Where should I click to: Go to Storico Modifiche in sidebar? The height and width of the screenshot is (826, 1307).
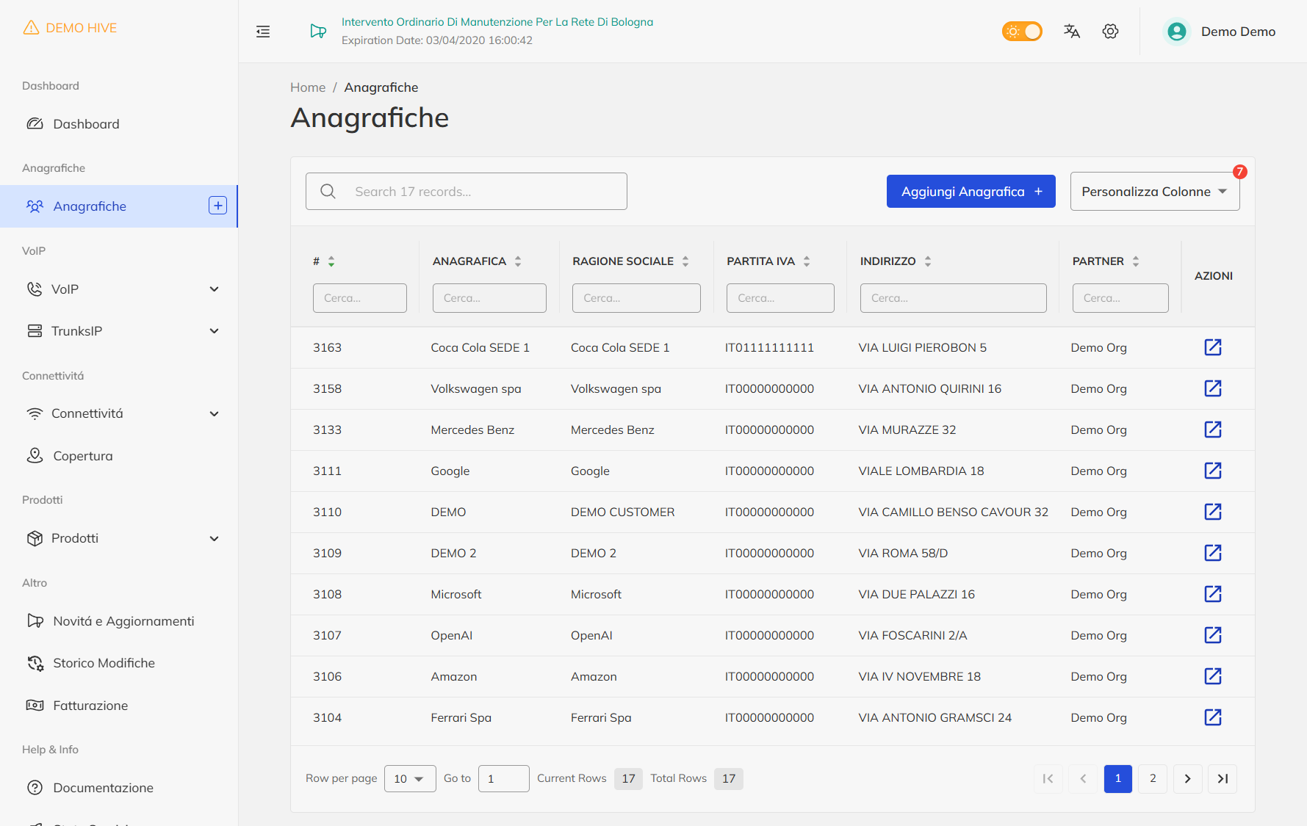[104, 663]
